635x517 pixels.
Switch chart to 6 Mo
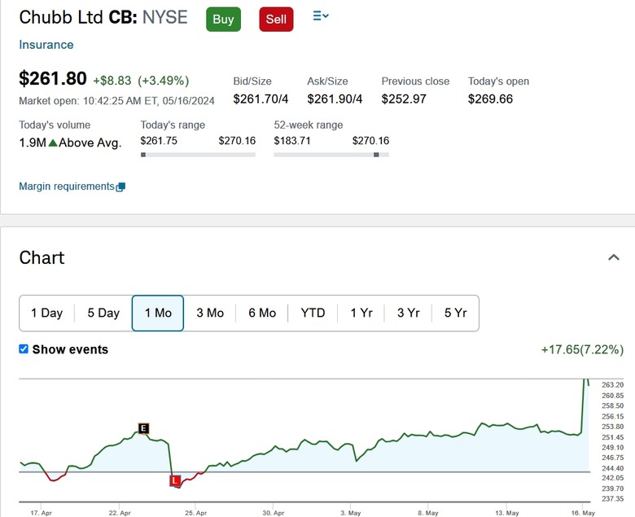point(262,313)
